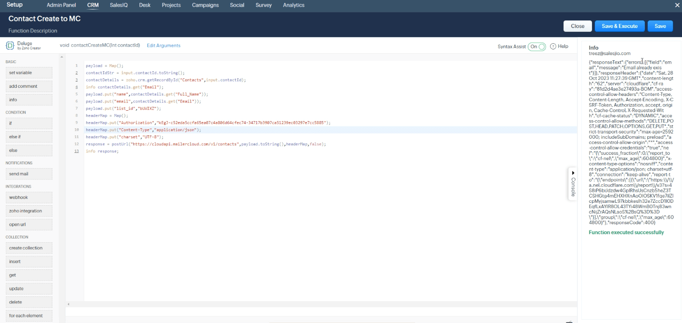Choose the "add comment" task
This screenshot has height=323, width=682.
coord(29,86)
